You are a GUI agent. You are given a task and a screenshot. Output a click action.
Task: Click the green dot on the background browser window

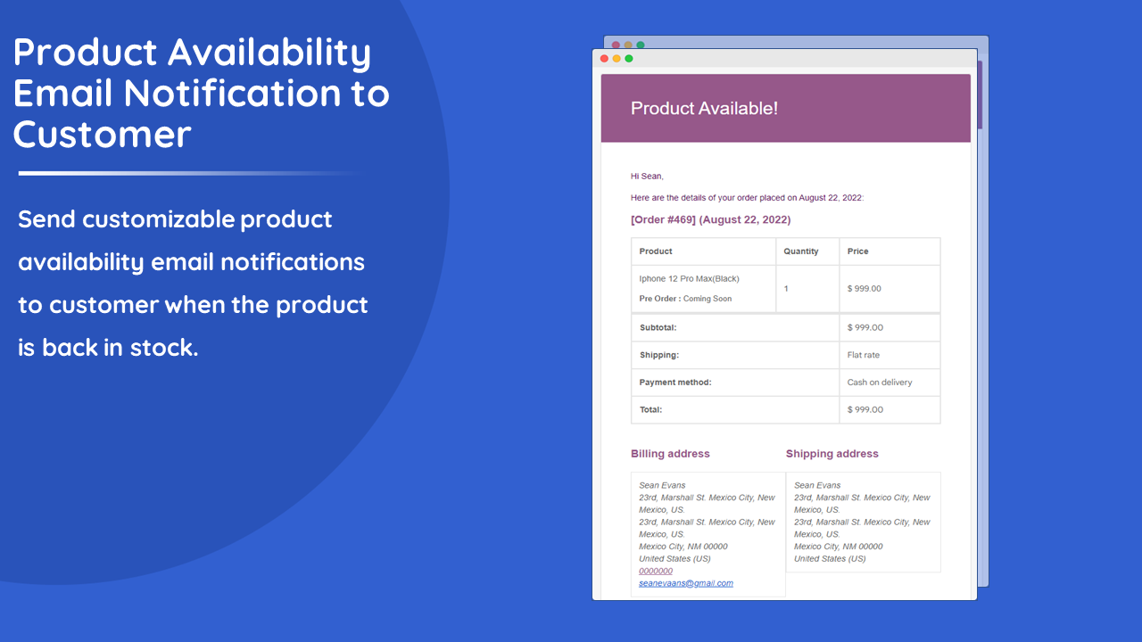pos(641,43)
